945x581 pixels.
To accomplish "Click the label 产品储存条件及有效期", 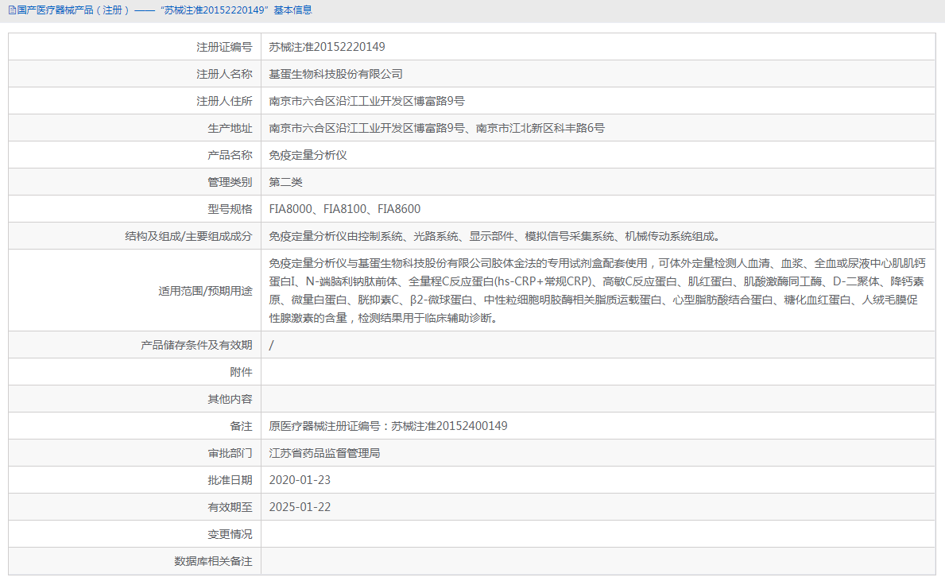I will (x=196, y=345).
